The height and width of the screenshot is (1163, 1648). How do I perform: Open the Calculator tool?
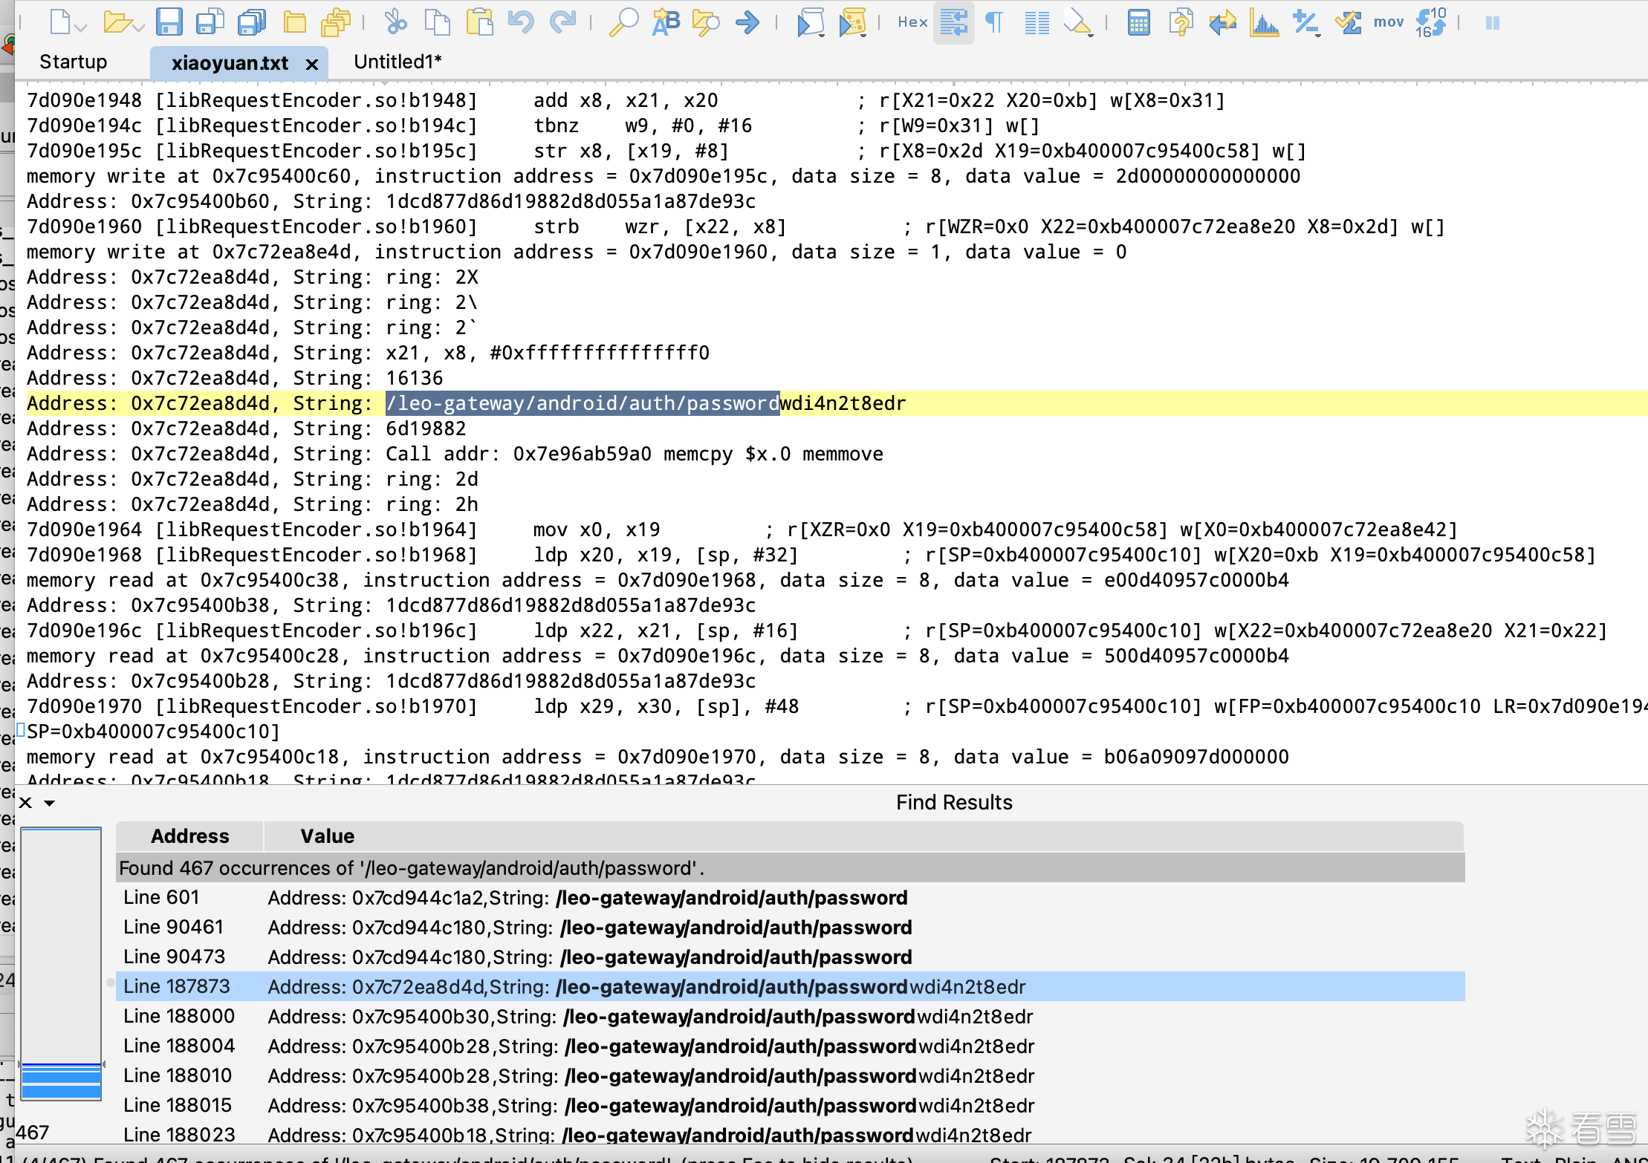pos(1138,22)
